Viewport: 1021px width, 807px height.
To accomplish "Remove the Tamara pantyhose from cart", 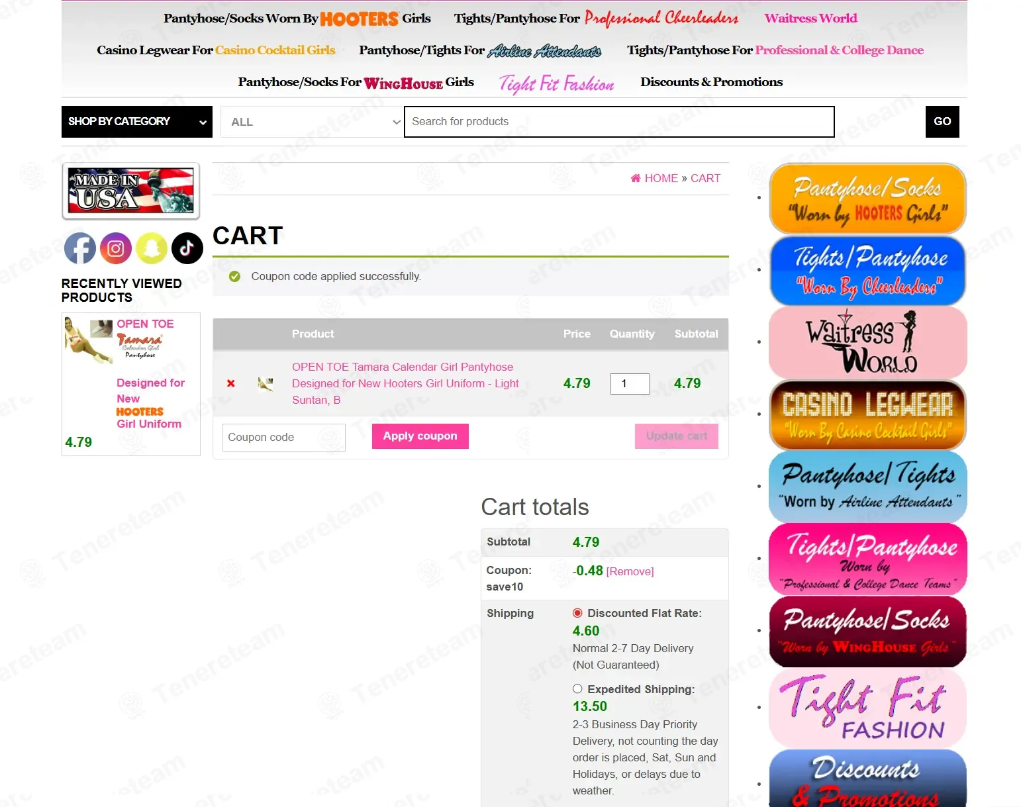I will (x=231, y=383).
